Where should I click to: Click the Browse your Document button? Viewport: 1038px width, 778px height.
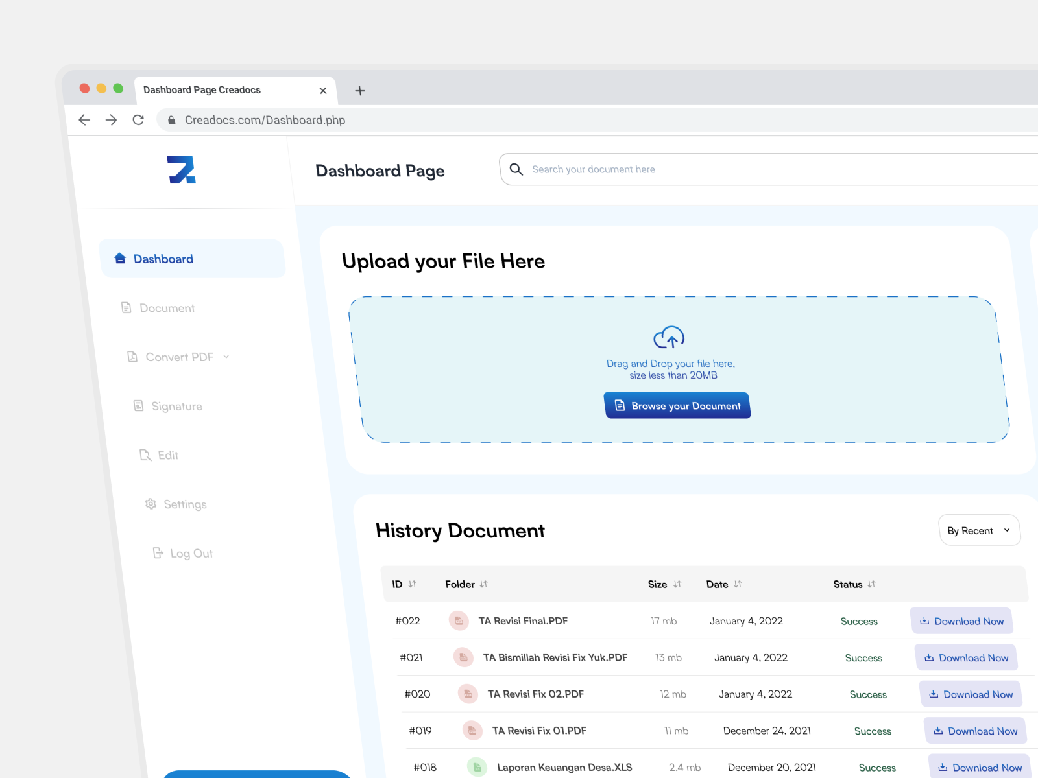(677, 405)
